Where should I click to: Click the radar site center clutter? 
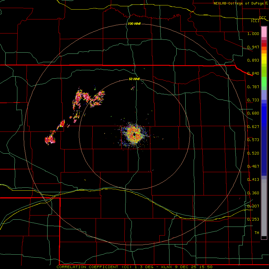(134, 135)
